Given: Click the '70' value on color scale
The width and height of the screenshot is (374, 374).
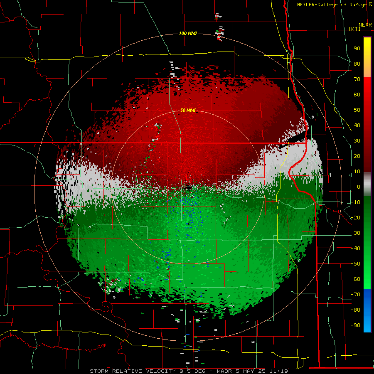Looking at the screenshot, I should [x=357, y=79].
